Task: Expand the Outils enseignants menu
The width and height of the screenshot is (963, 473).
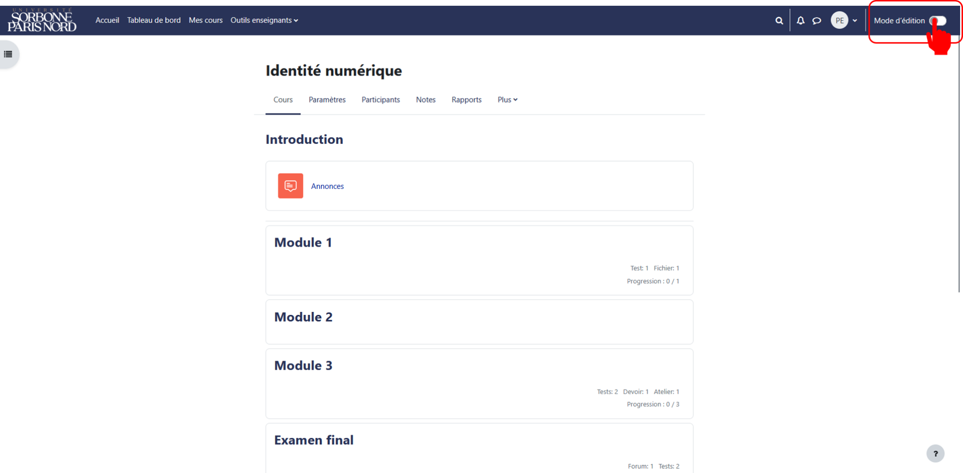Action: coord(264,20)
